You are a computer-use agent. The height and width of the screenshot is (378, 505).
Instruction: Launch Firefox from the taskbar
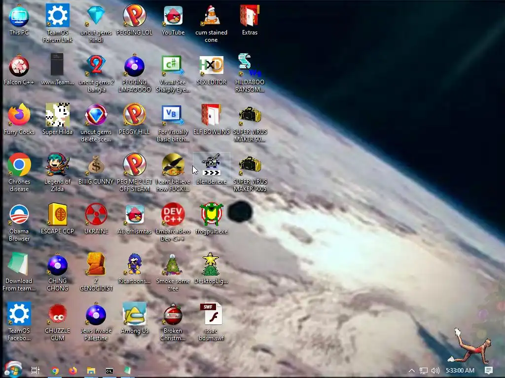[x=73, y=371]
